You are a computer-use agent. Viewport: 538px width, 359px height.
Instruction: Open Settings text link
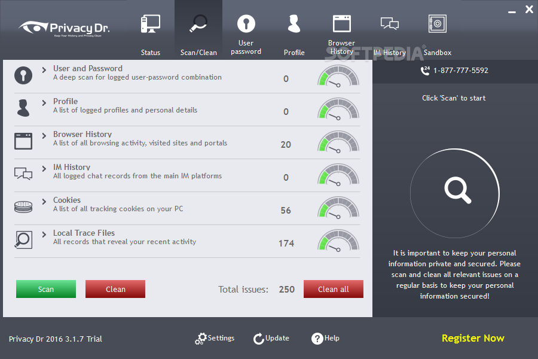point(221,338)
